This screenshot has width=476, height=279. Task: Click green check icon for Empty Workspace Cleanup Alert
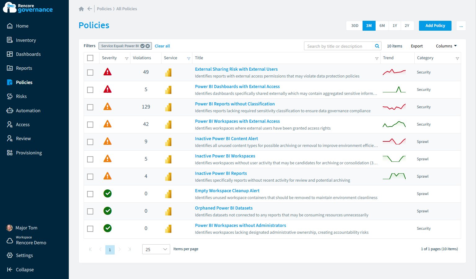[108, 193]
